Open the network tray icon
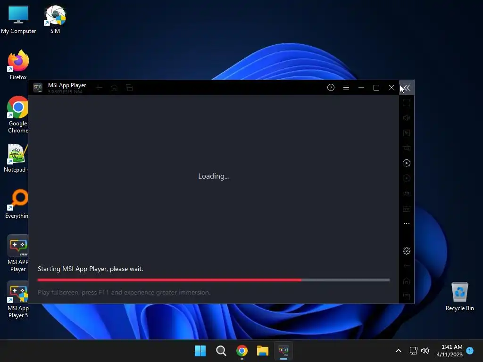The height and width of the screenshot is (362, 483). pyautogui.click(x=413, y=351)
